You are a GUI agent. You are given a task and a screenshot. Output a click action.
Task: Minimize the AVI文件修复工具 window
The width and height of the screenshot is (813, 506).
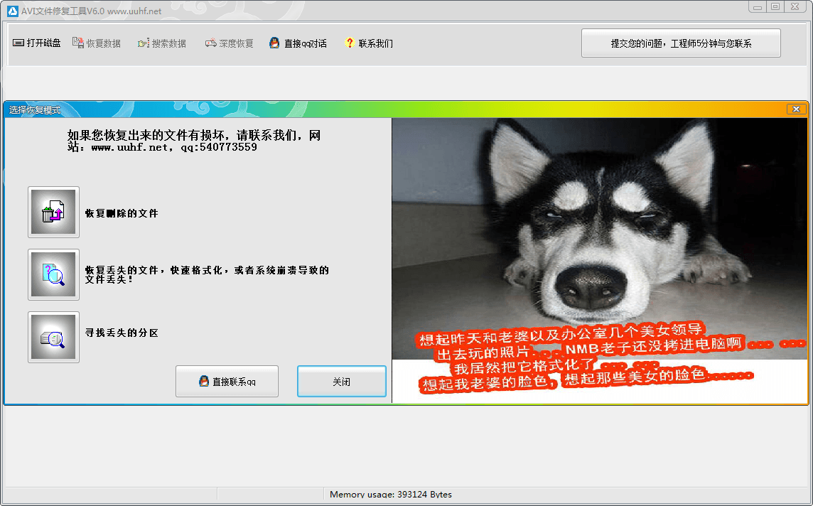click(758, 7)
